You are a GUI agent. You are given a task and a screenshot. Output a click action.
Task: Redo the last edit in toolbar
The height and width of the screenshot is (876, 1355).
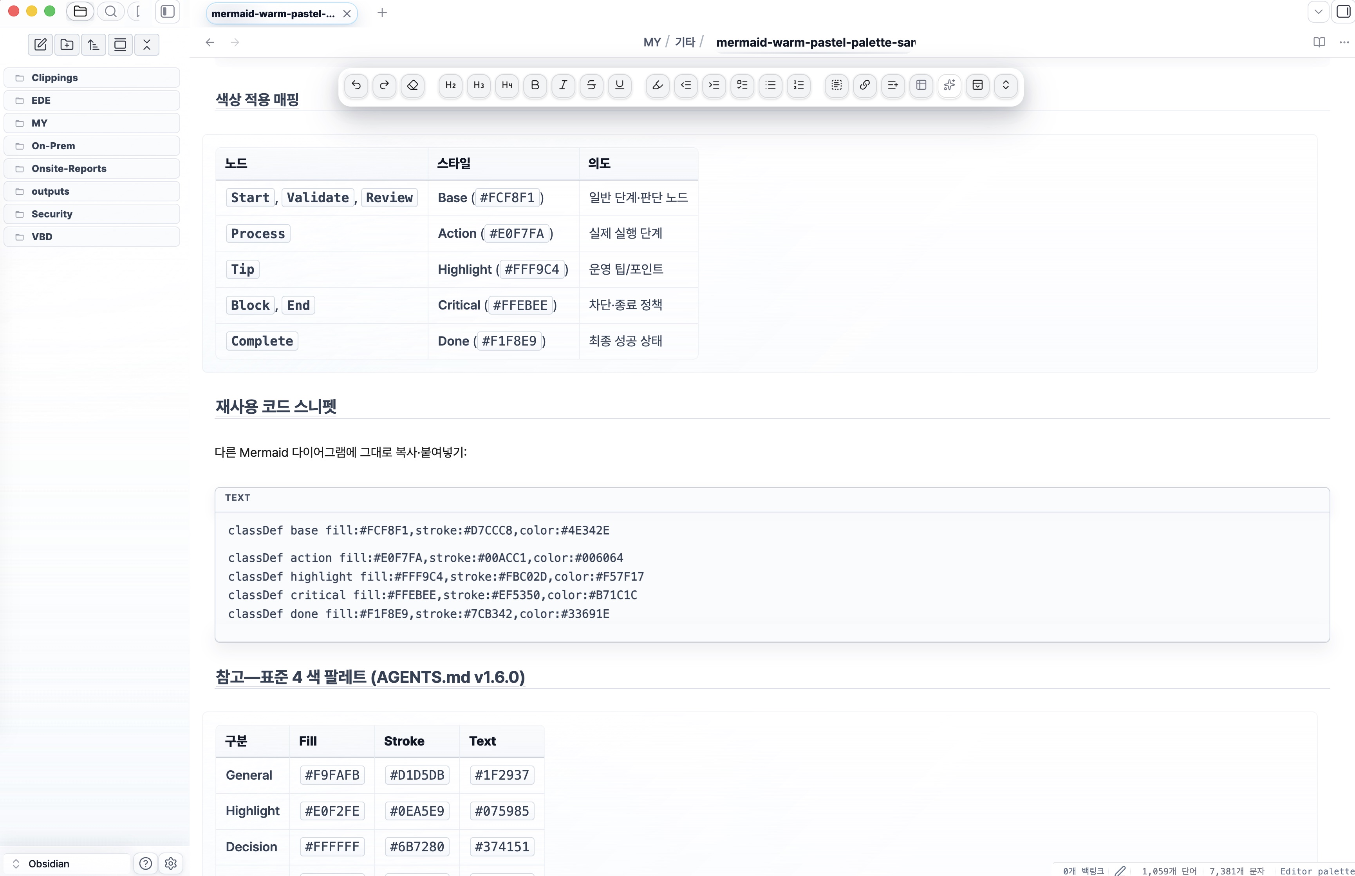point(385,85)
